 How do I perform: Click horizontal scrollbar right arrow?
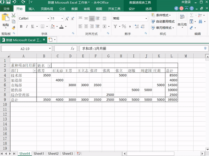(x=202, y=154)
